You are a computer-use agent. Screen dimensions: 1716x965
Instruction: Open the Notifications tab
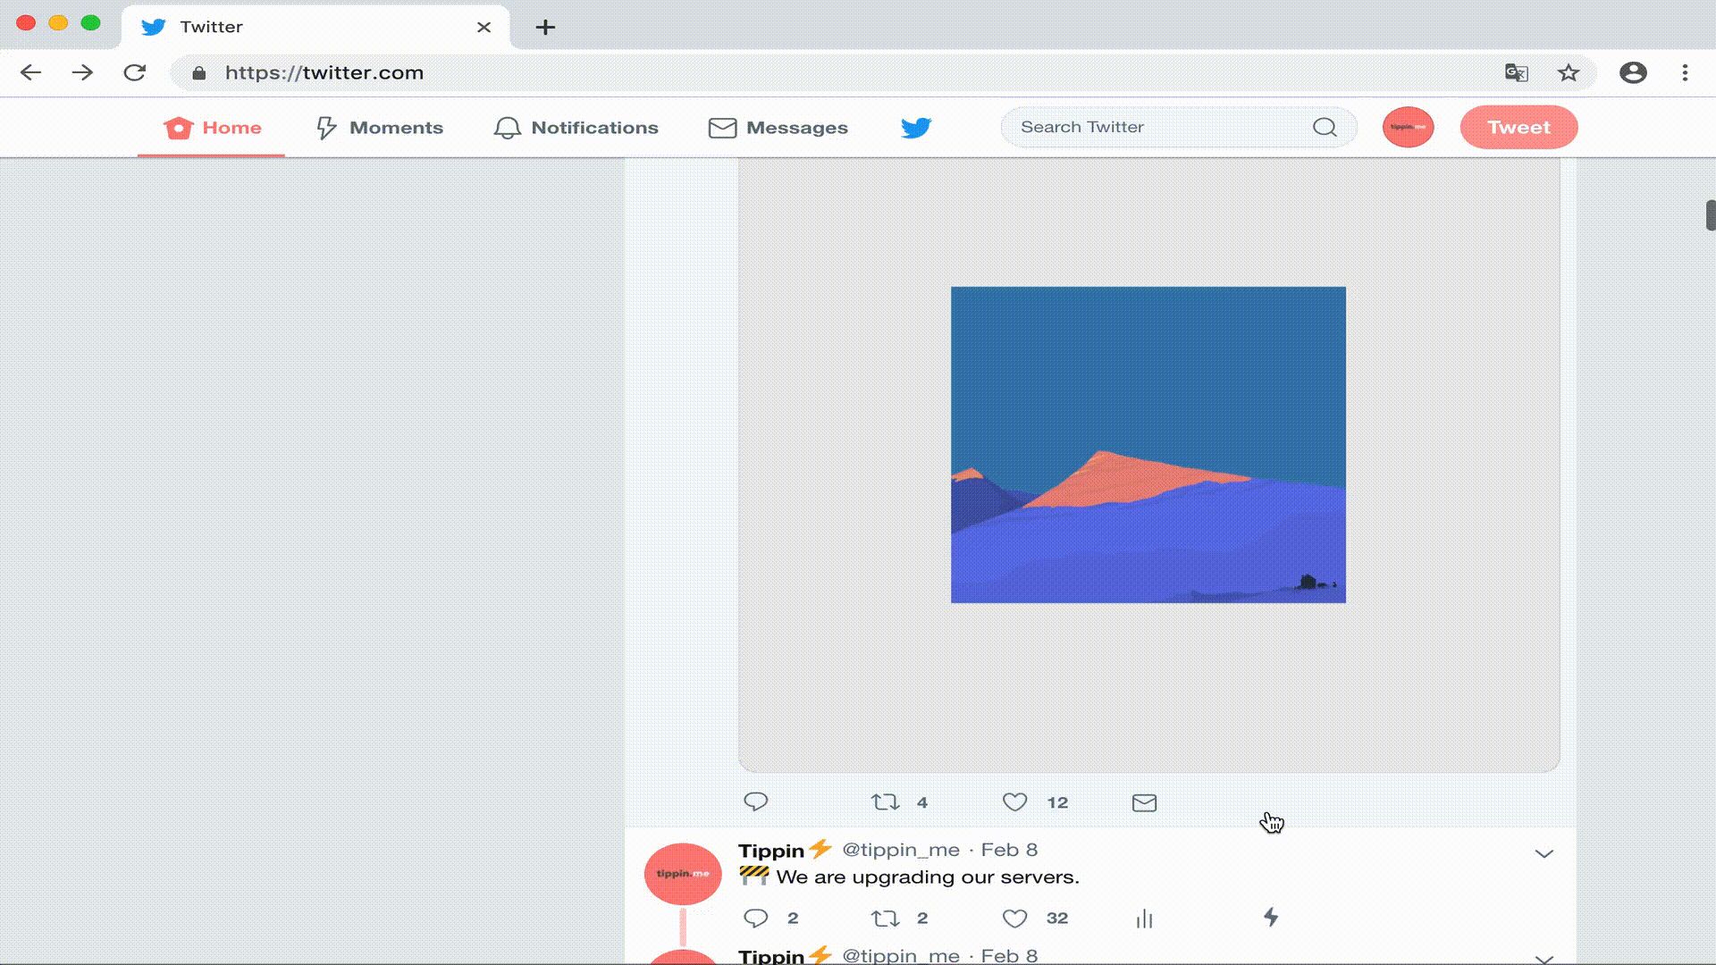coord(576,128)
